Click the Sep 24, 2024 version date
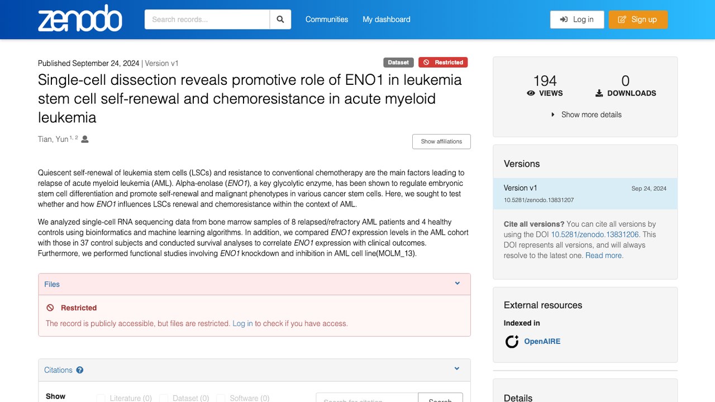The width and height of the screenshot is (715, 402). coord(649,189)
